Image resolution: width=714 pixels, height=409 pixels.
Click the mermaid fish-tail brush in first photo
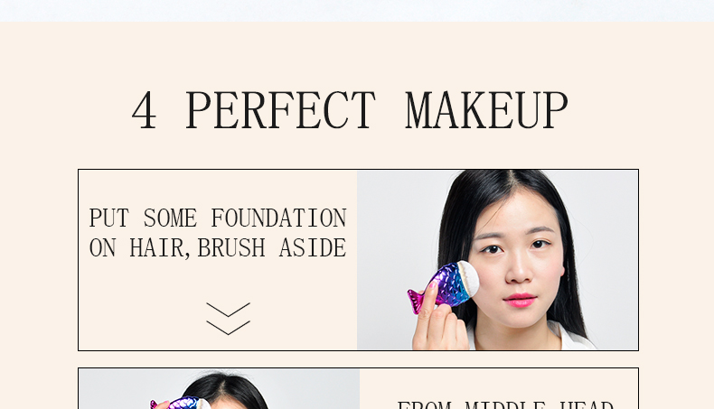click(x=443, y=286)
